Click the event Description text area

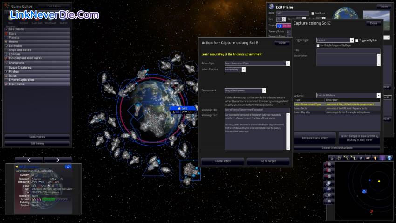347,60
